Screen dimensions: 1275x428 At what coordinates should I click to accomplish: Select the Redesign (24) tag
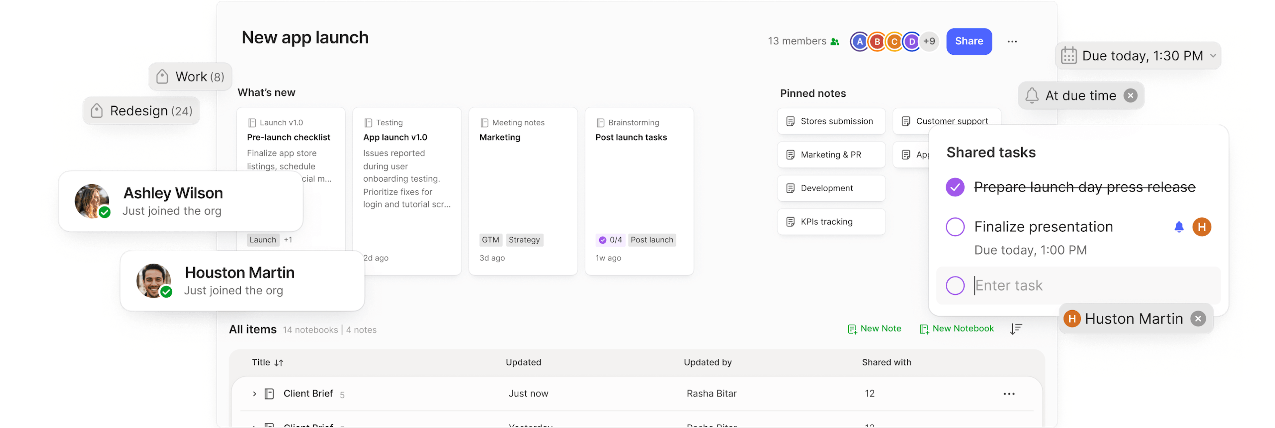(x=141, y=111)
